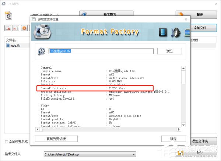Screen dimensions: 221x161
Task: Click the General section heading
Action: coord(46,68)
